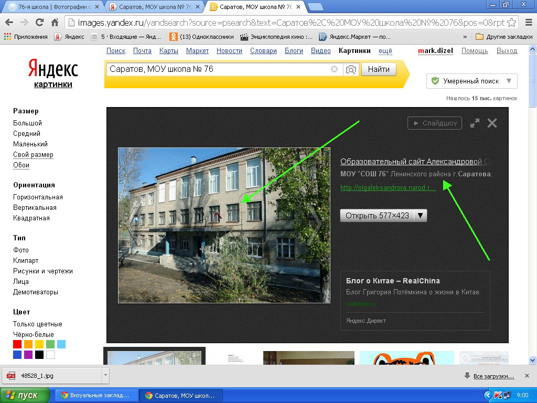
Task: Open dropdown arrow for 48528_1.jpg download
Action: pos(106,376)
